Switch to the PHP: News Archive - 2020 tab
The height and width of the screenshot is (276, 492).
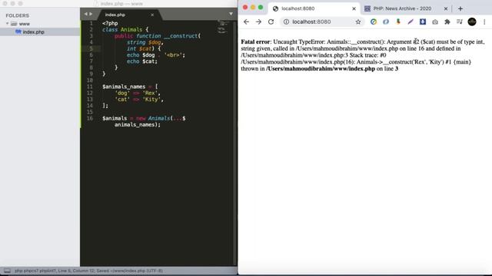pyautogui.click(x=402, y=8)
